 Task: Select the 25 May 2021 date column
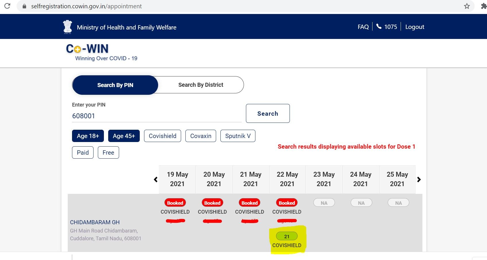tap(397, 179)
